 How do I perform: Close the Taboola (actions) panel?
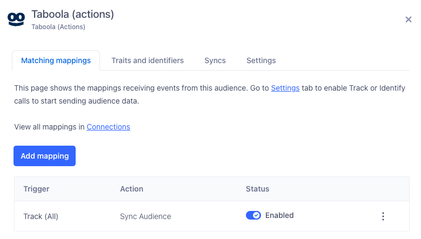click(409, 19)
